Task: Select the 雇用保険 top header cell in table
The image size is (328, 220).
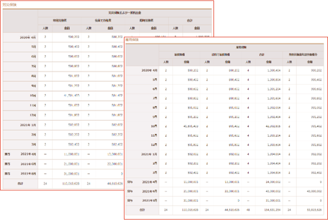Action: pyautogui.click(x=241, y=47)
